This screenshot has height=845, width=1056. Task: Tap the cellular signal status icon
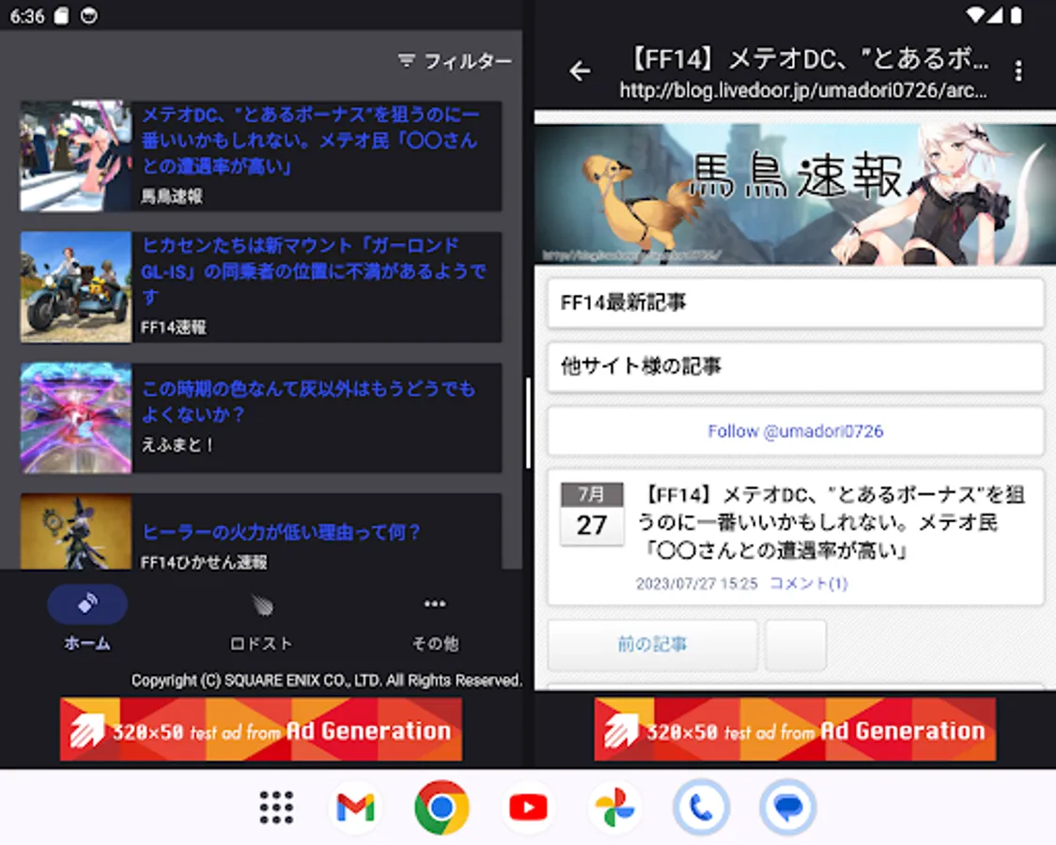[x=995, y=15]
